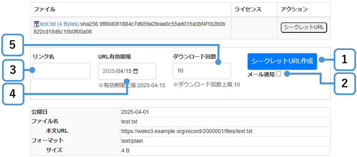Click the ファイル column header

44,9
